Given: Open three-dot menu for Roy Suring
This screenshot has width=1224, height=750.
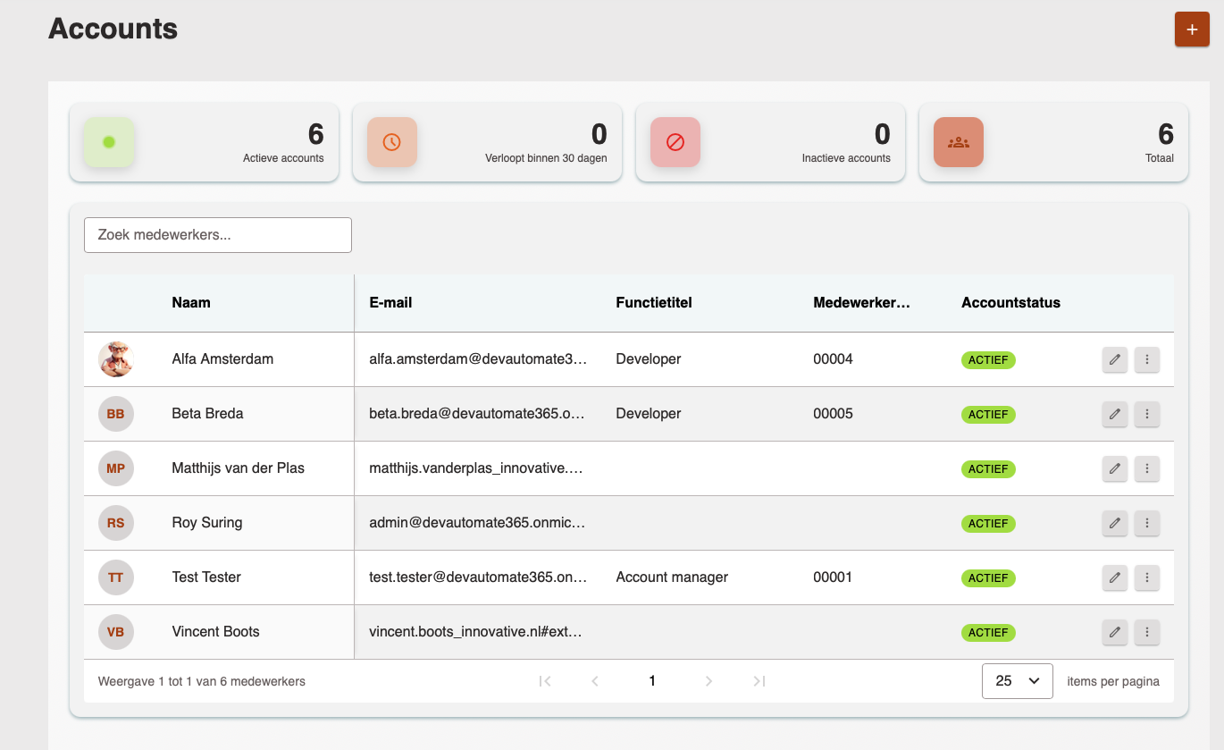Looking at the screenshot, I should point(1147,523).
